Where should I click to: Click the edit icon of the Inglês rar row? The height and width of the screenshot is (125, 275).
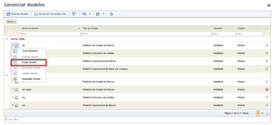[x=17, y=45]
